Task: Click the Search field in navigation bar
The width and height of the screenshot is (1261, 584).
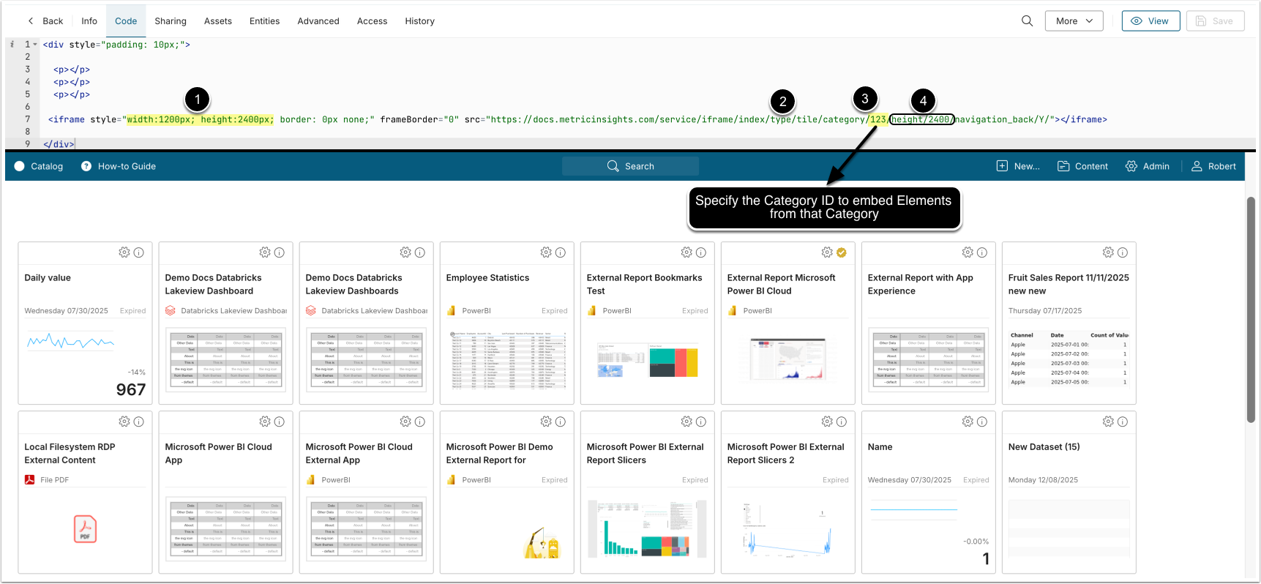Action: pos(630,166)
